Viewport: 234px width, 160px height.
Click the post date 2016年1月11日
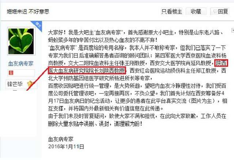point(66,146)
